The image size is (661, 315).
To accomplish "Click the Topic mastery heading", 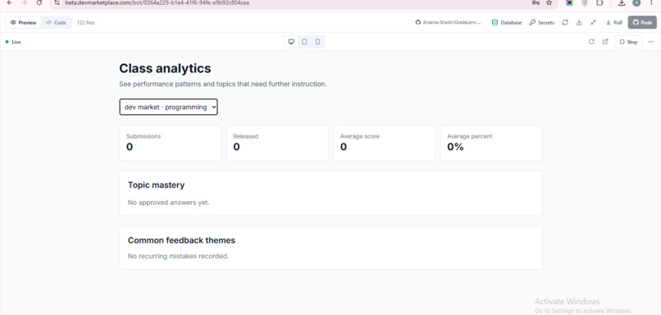I will point(157,185).
